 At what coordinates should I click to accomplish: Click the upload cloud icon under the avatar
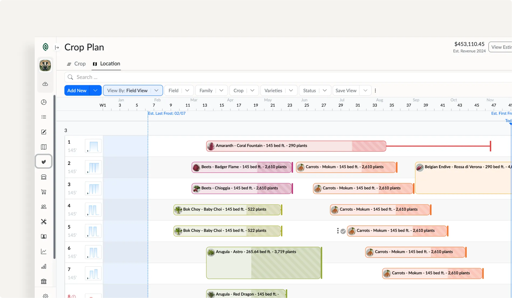click(45, 84)
